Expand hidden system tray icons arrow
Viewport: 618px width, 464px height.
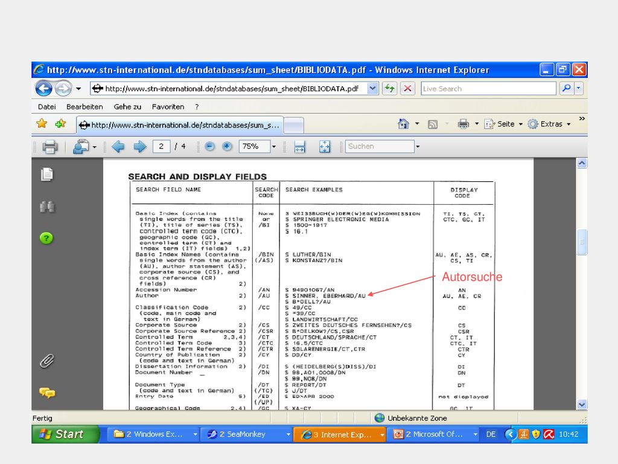pyautogui.click(x=511, y=434)
